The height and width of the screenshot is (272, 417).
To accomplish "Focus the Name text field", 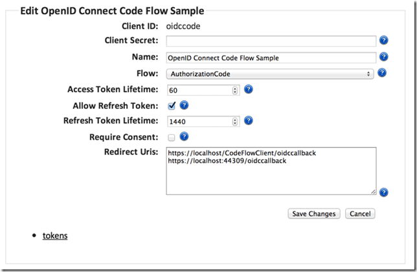I will pyautogui.click(x=271, y=58).
